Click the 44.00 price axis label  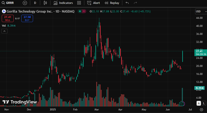(199, 18)
